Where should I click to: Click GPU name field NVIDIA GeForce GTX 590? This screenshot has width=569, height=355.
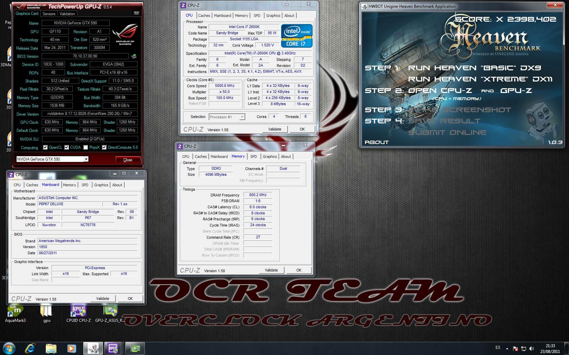click(76, 23)
